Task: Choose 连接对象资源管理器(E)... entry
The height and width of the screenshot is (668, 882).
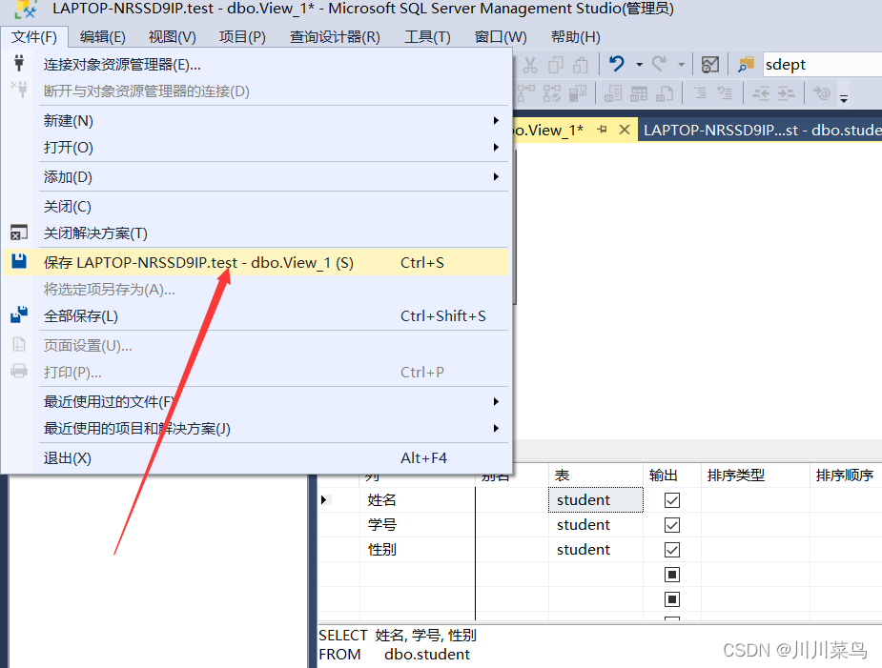Action: [256, 65]
